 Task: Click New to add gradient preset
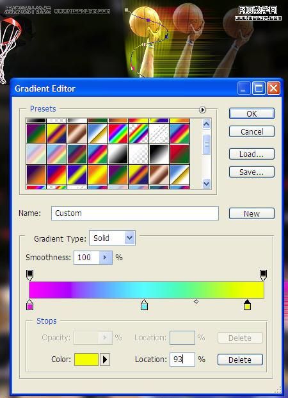pos(252,213)
